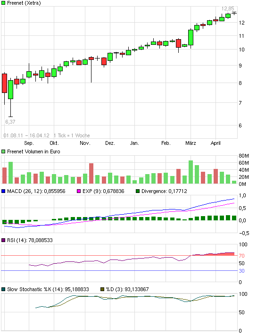Click the Dez. month axis label

coord(110,143)
